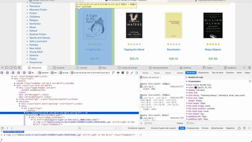
Task: Filter console by Errores
Action: [205, 128]
